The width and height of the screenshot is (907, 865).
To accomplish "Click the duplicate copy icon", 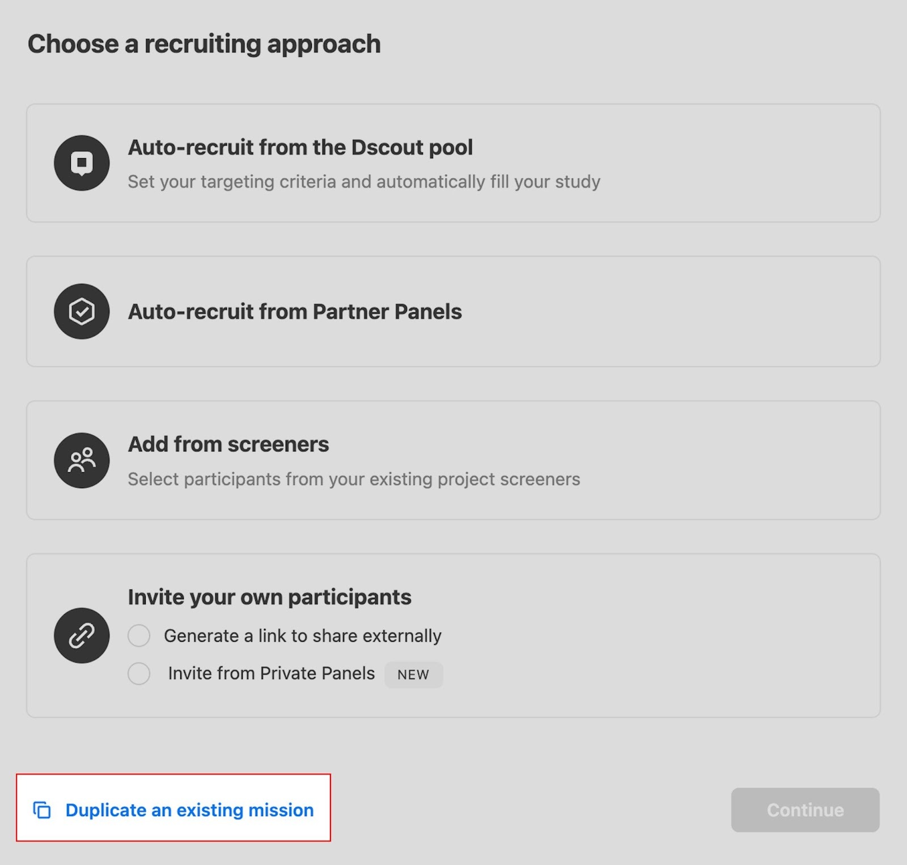I will (42, 810).
